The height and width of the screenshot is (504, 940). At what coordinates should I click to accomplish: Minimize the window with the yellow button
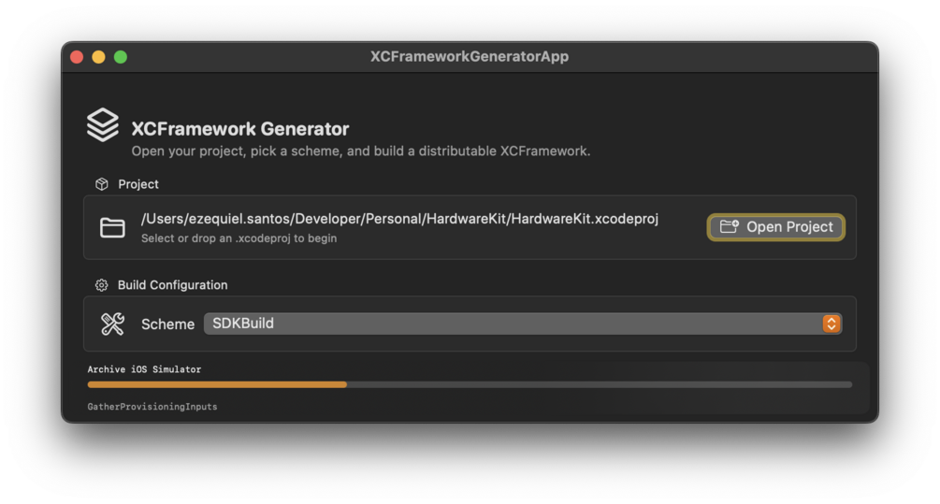[x=98, y=57]
